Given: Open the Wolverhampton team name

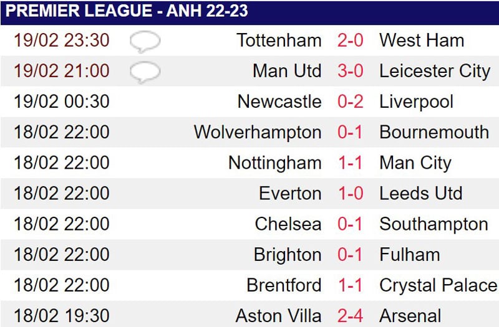Looking at the screenshot, I should (x=258, y=133).
